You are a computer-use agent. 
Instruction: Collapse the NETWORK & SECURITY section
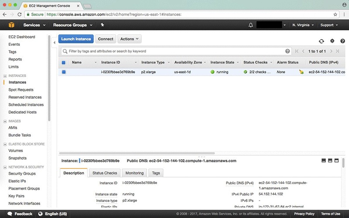pyautogui.click(x=5, y=167)
